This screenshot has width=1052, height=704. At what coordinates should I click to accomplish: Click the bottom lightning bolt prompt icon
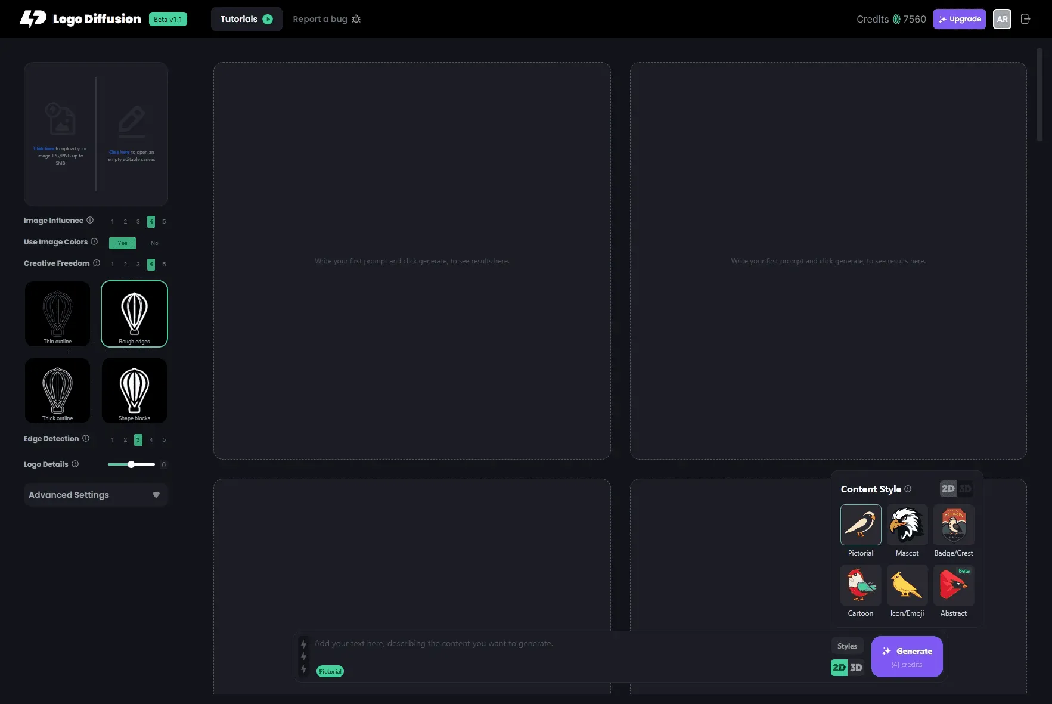click(x=304, y=669)
